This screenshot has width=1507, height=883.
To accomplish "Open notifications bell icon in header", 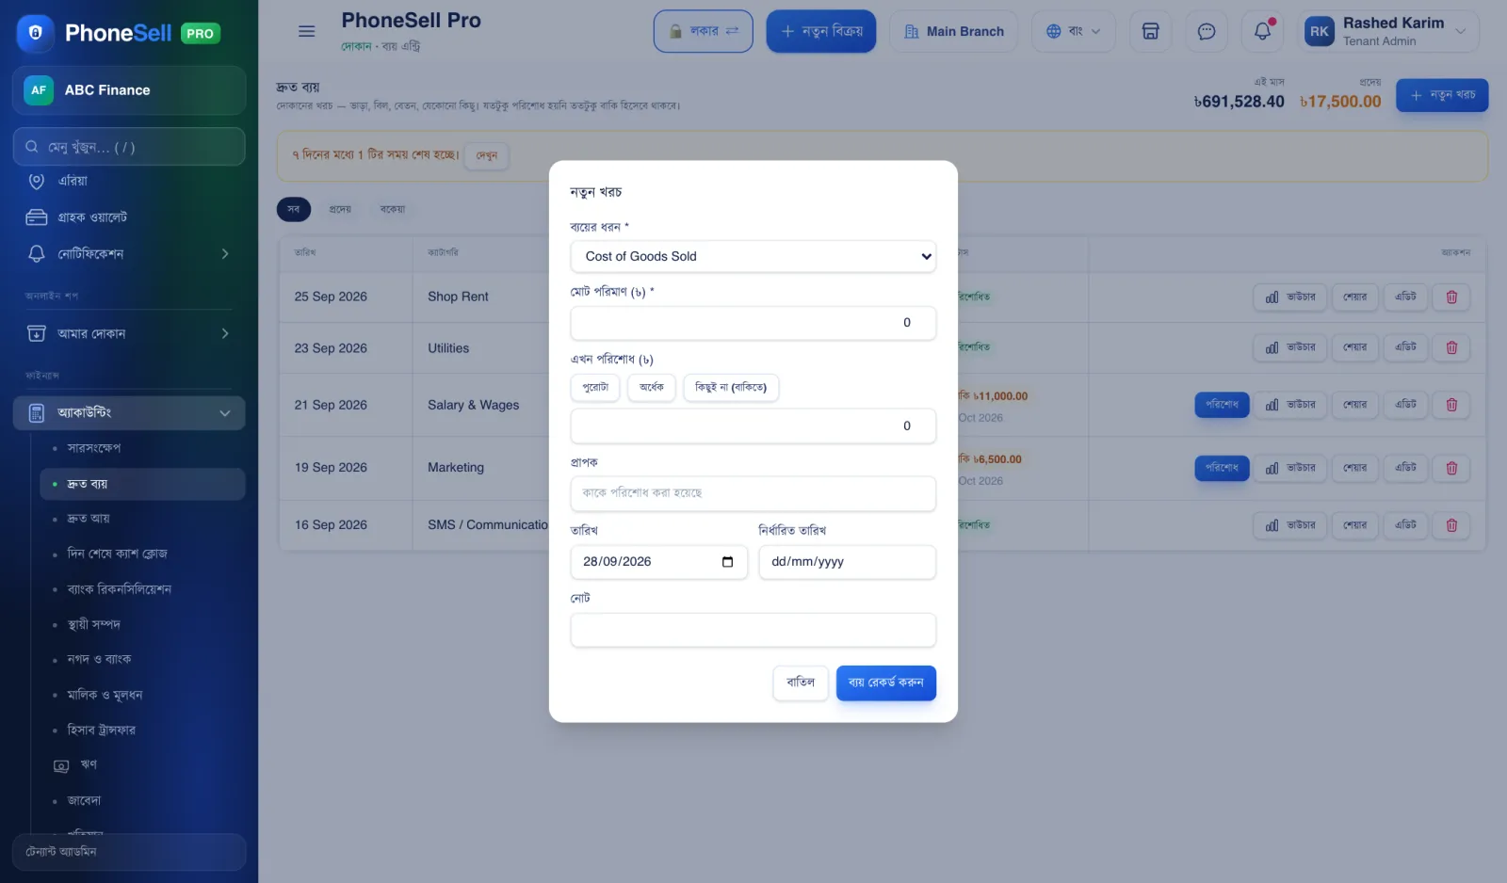I will click(x=1262, y=31).
